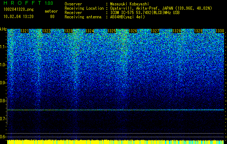Click the 0.7 frequency axis label

point(3,119)
